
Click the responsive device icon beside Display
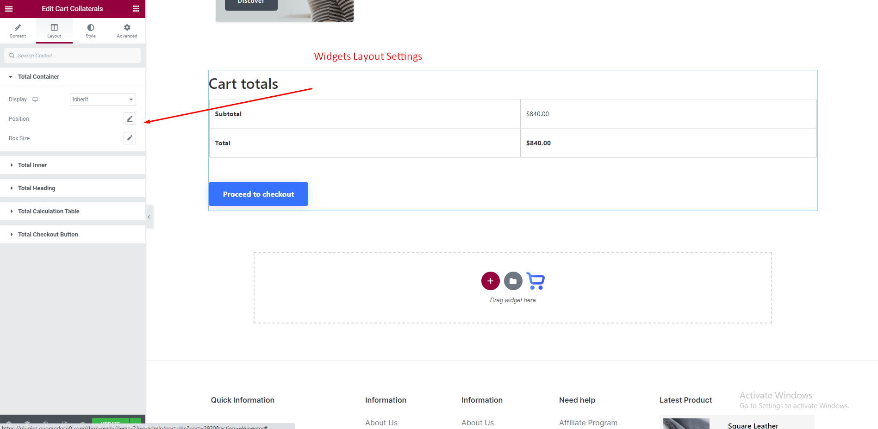[35, 99]
